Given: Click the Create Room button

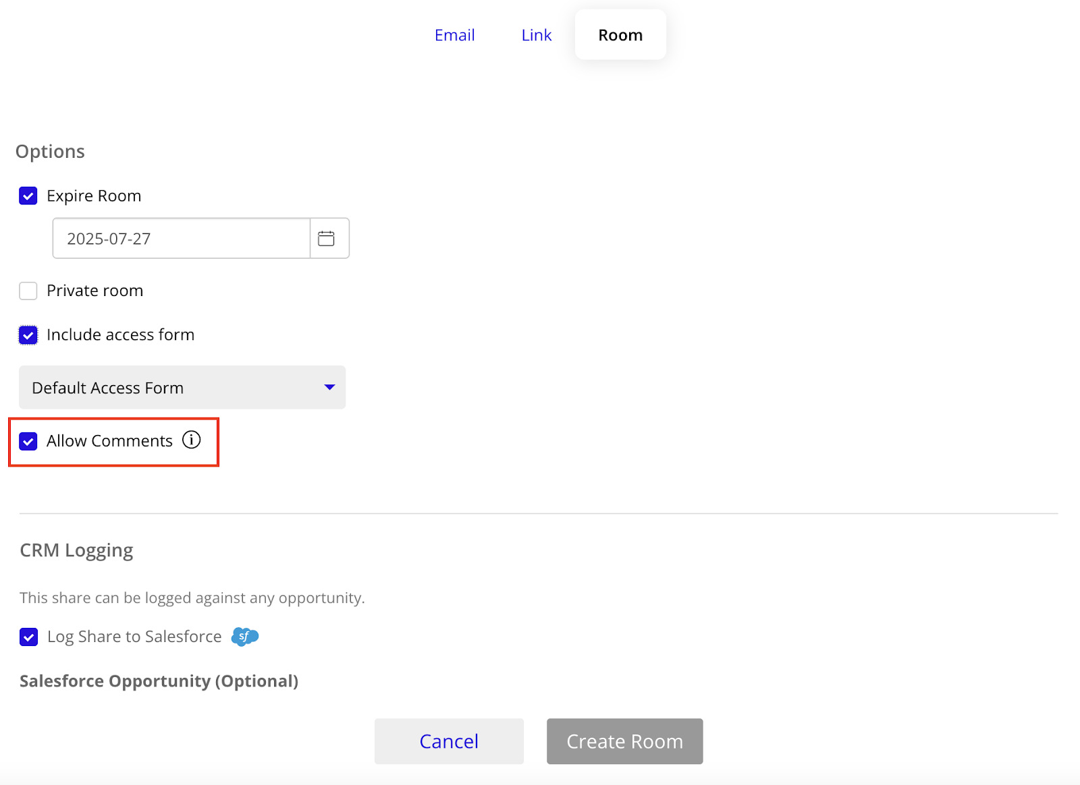Looking at the screenshot, I should pyautogui.click(x=625, y=741).
